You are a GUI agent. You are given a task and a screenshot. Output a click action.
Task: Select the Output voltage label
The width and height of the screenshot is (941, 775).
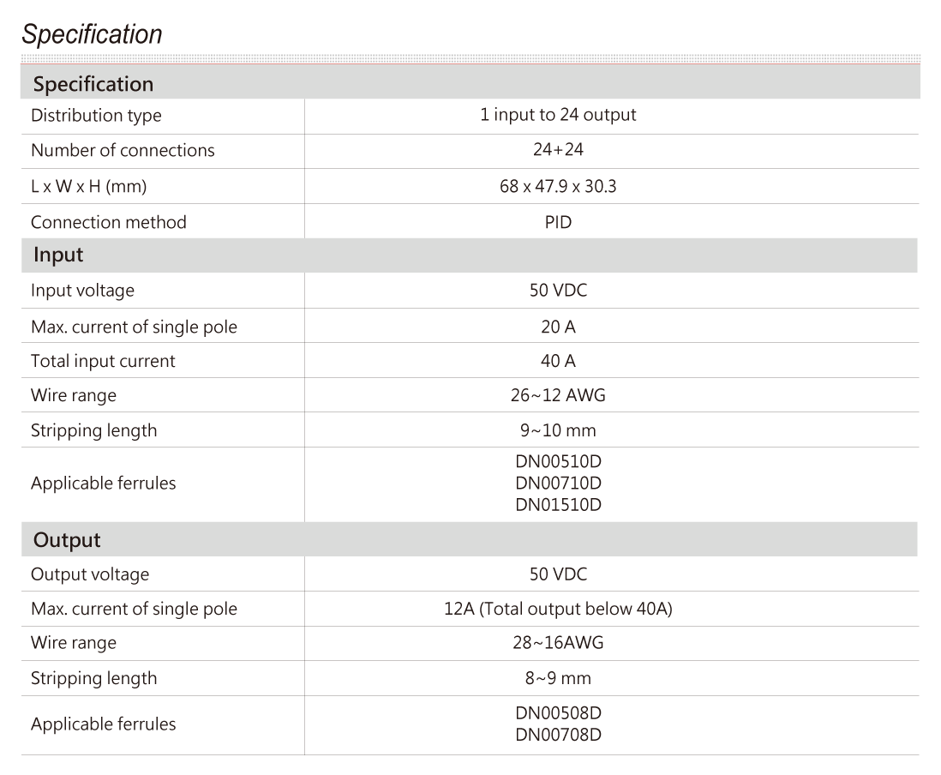[x=90, y=574]
